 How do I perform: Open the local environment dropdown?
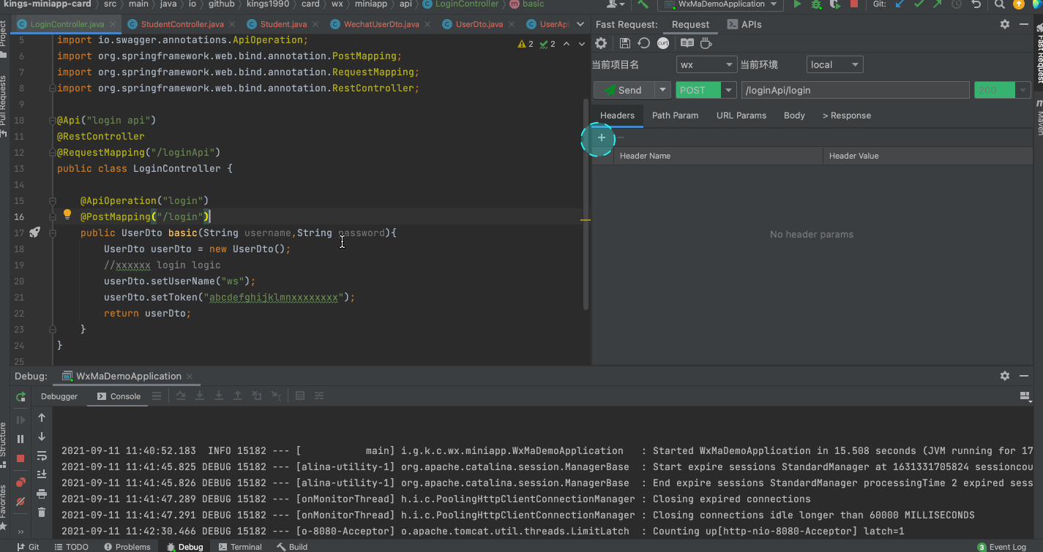[834, 64]
